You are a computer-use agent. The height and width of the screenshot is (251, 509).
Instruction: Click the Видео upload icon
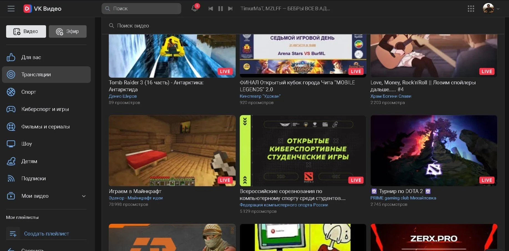17,32
